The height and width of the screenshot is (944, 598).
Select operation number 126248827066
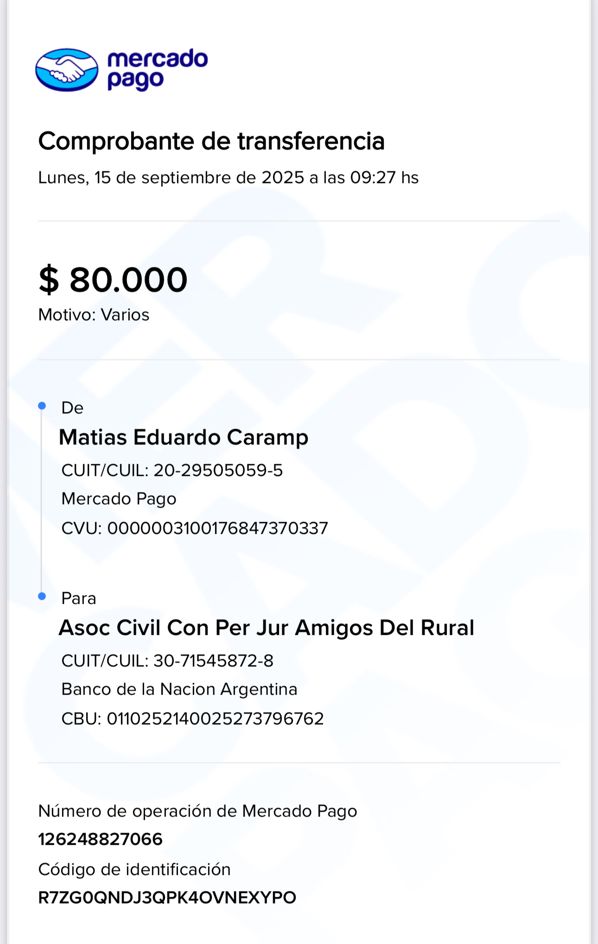coord(100,839)
